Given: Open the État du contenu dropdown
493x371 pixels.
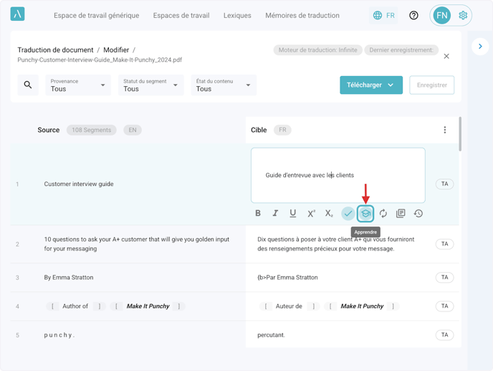Looking at the screenshot, I should click(x=224, y=85).
